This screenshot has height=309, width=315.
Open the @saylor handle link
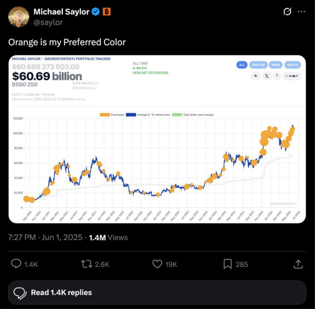[x=48, y=22]
